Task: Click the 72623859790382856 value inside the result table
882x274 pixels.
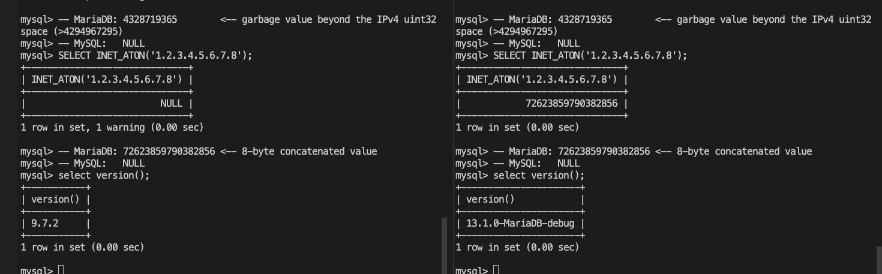Action: [571, 103]
